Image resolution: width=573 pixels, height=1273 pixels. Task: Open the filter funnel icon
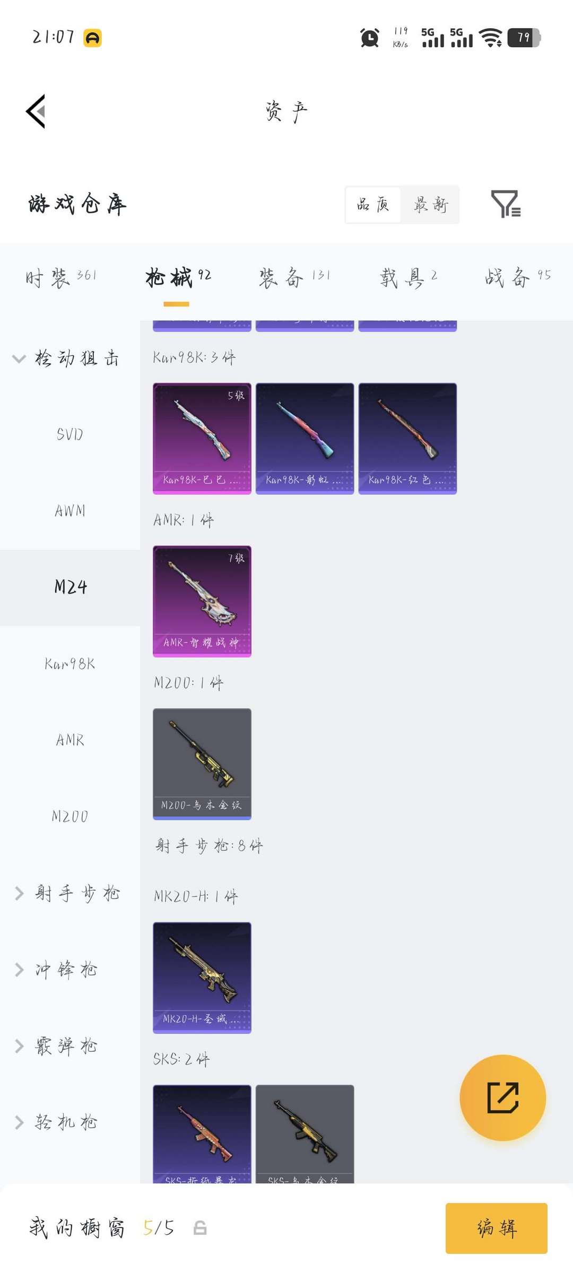coord(506,204)
